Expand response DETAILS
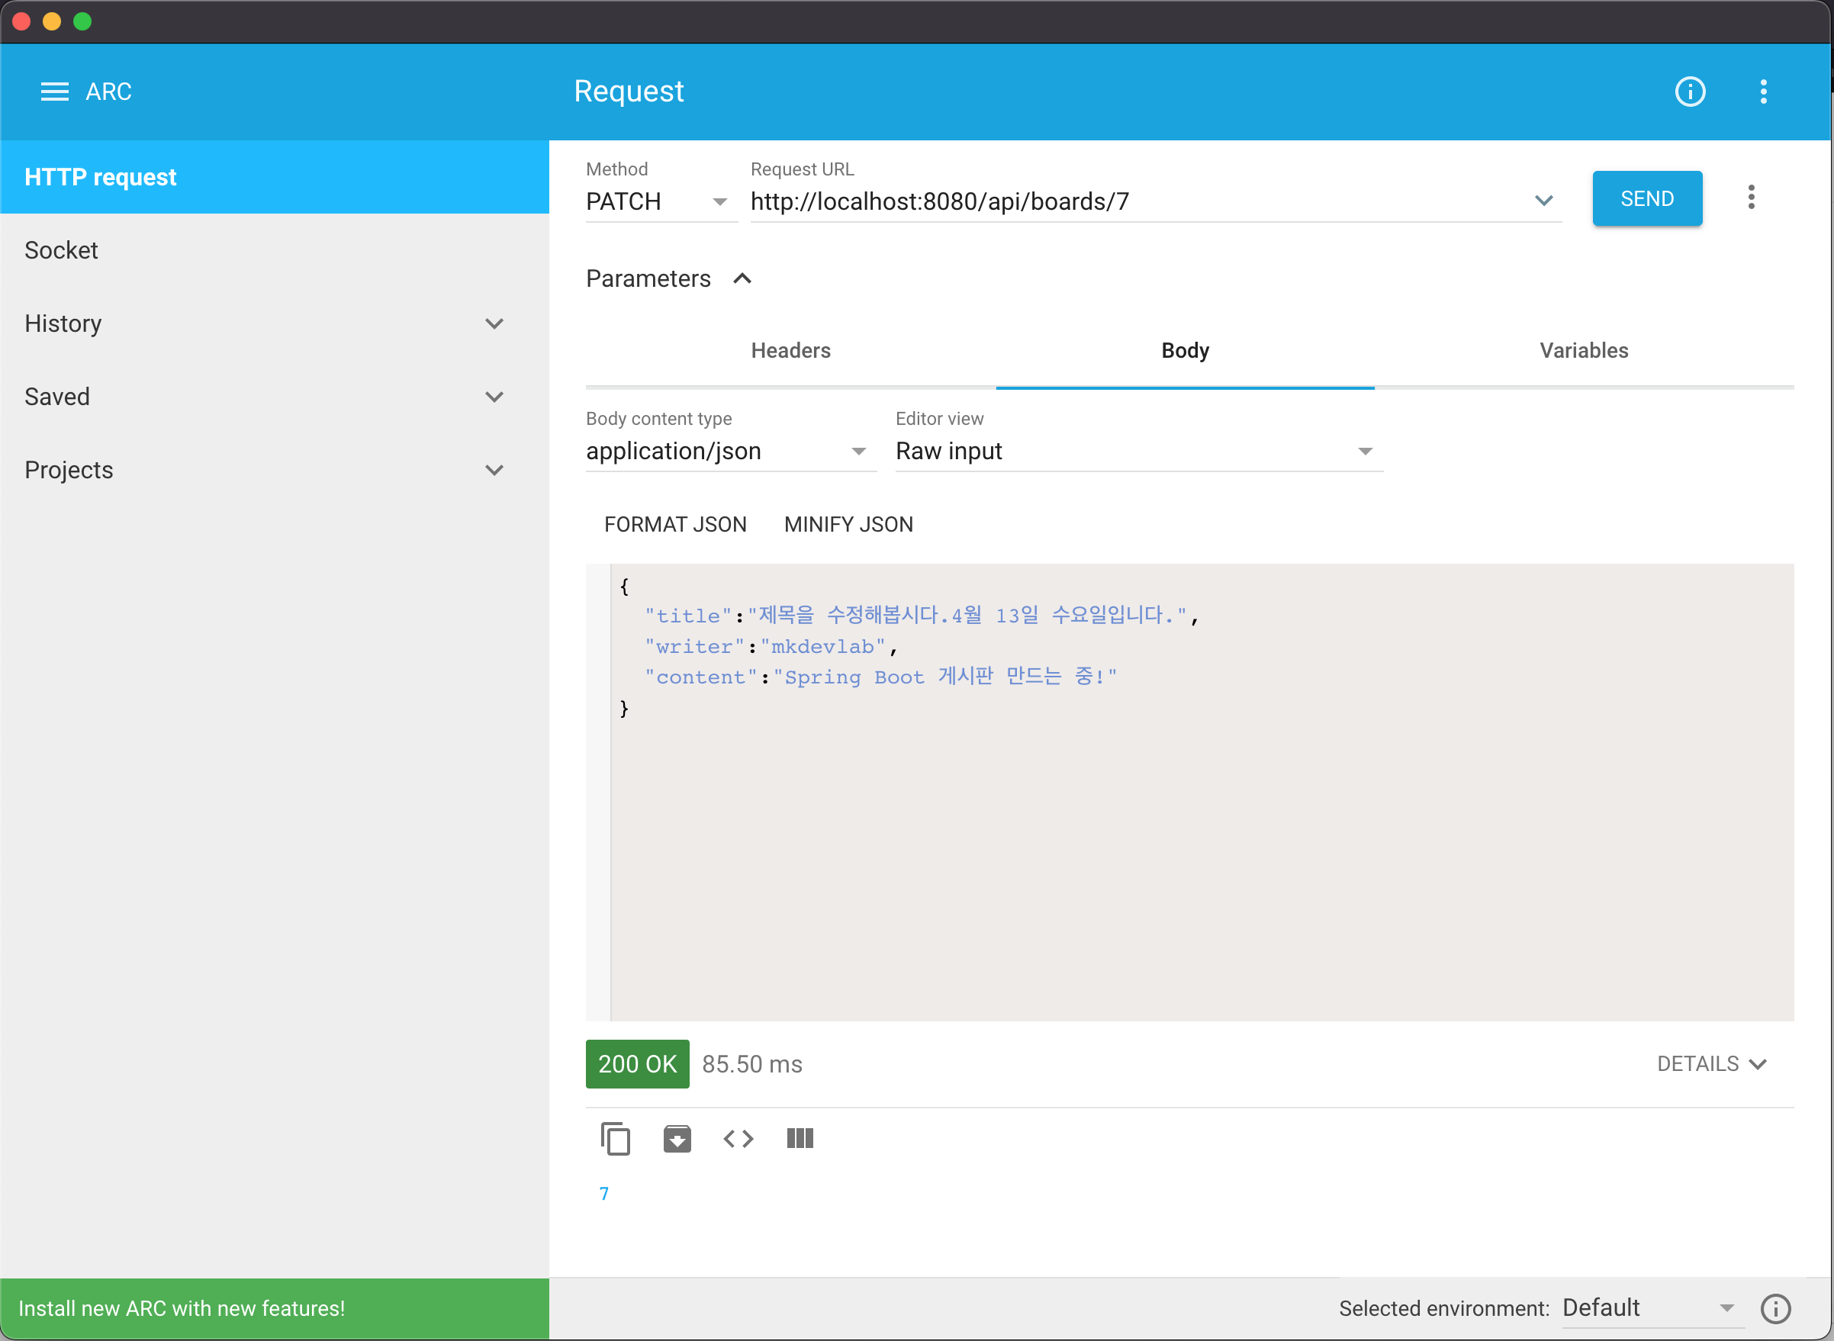 pos(1710,1063)
